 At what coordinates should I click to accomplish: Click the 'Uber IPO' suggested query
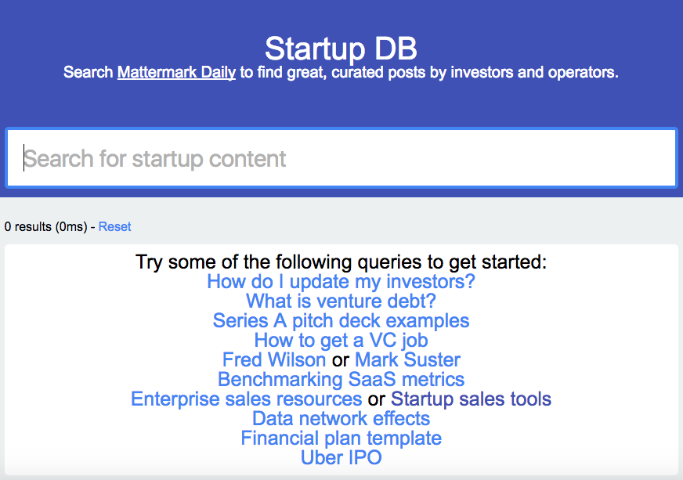point(341,458)
